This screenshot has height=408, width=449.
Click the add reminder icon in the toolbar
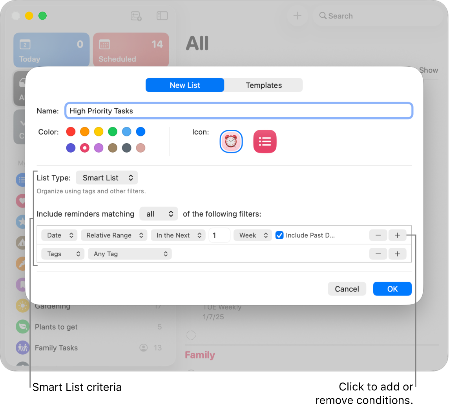click(x=136, y=16)
